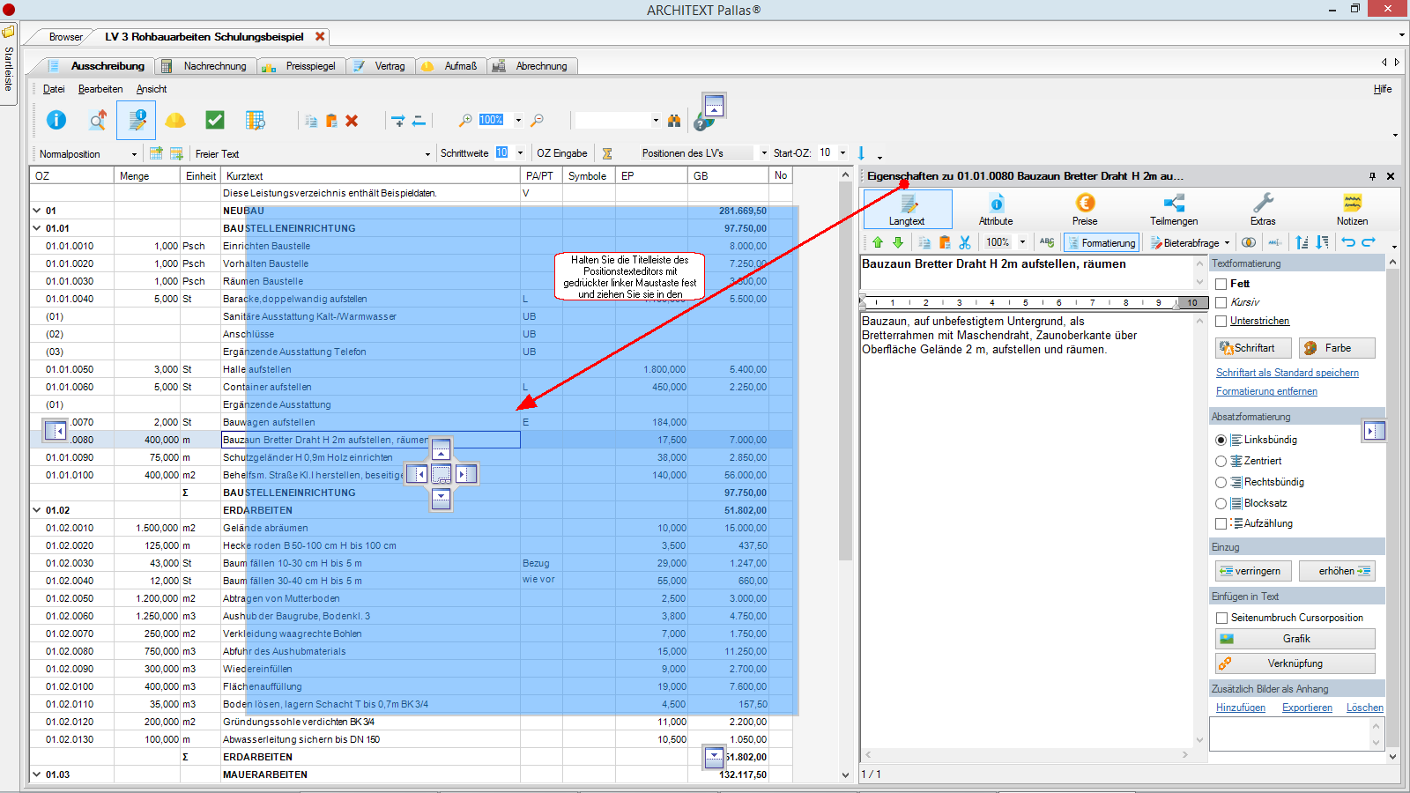The image size is (1410, 793).
Task: Click the sigma sum icon next to OZ Eingabe
Action: [x=607, y=153]
